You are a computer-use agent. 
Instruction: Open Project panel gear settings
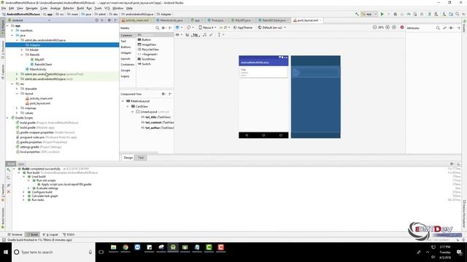click(109, 20)
